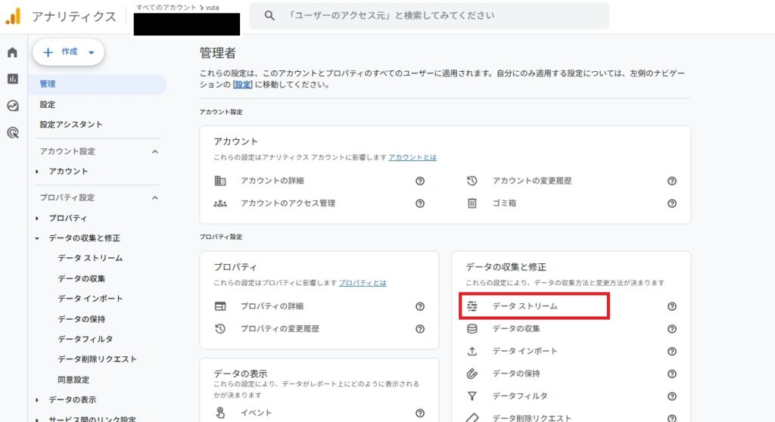Open データの保持 in sidebar tree
Viewport: 775px width, 422px height.
[82, 319]
